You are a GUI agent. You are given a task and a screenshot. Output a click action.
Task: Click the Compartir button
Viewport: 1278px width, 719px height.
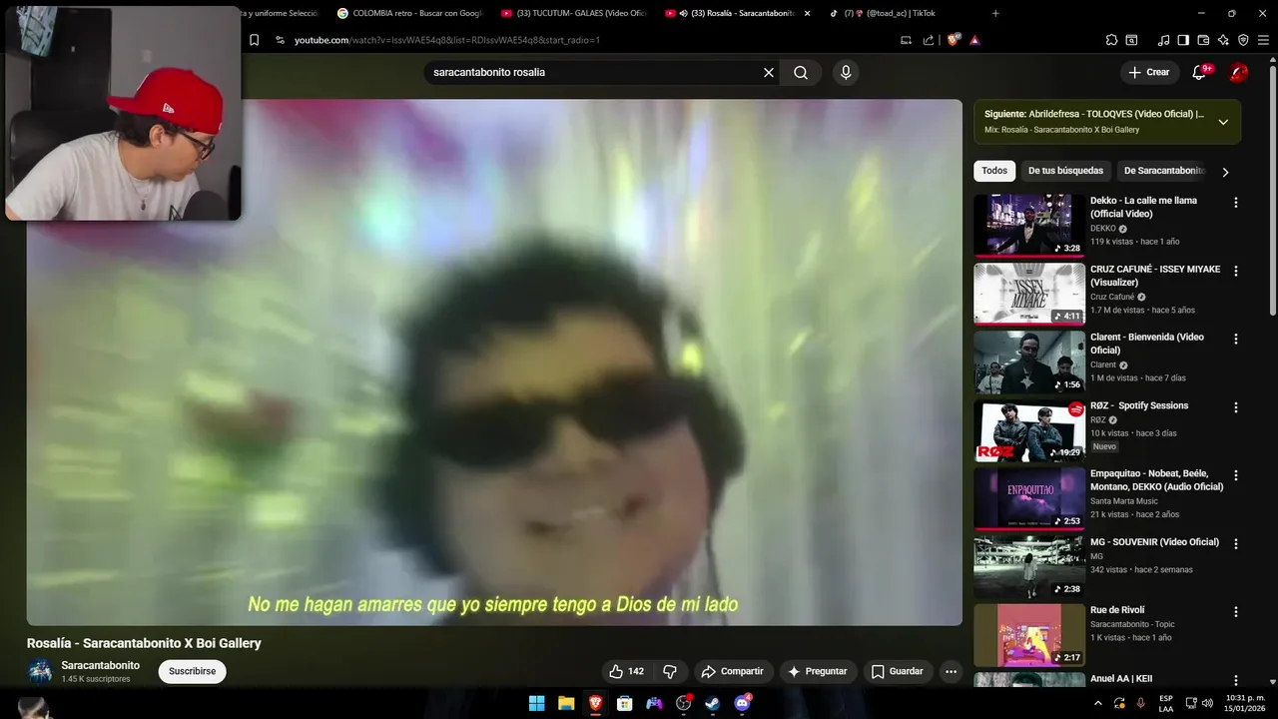tap(732, 671)
